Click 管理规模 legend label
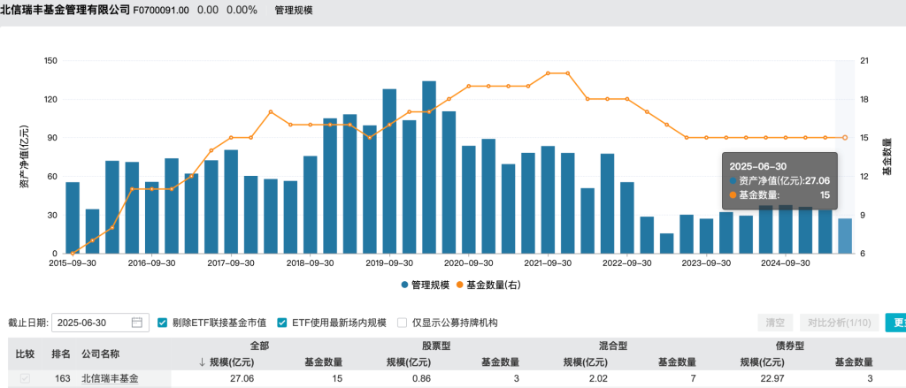Screen dimensions: 906x388 pos(430,285)
